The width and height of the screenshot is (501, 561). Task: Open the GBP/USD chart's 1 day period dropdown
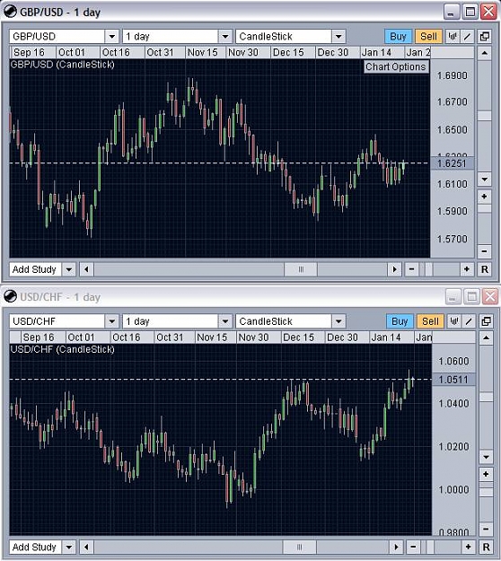click(x=225, y=37)
